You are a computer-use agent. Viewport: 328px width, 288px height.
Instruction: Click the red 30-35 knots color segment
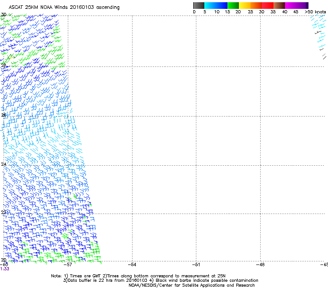[x=268, y=5]
